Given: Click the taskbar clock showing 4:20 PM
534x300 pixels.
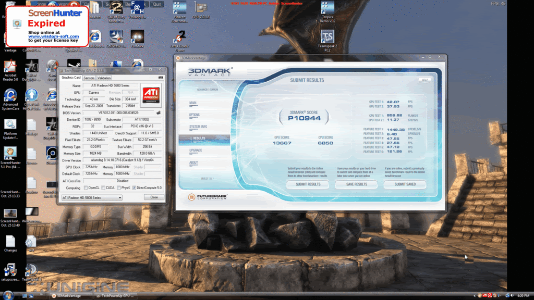Looking at the screenshot, I should 523,296.
